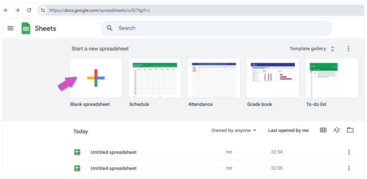This screenshot has height=179, width=367.
Task: Choose the Grade book template
Action: point(273,78)
